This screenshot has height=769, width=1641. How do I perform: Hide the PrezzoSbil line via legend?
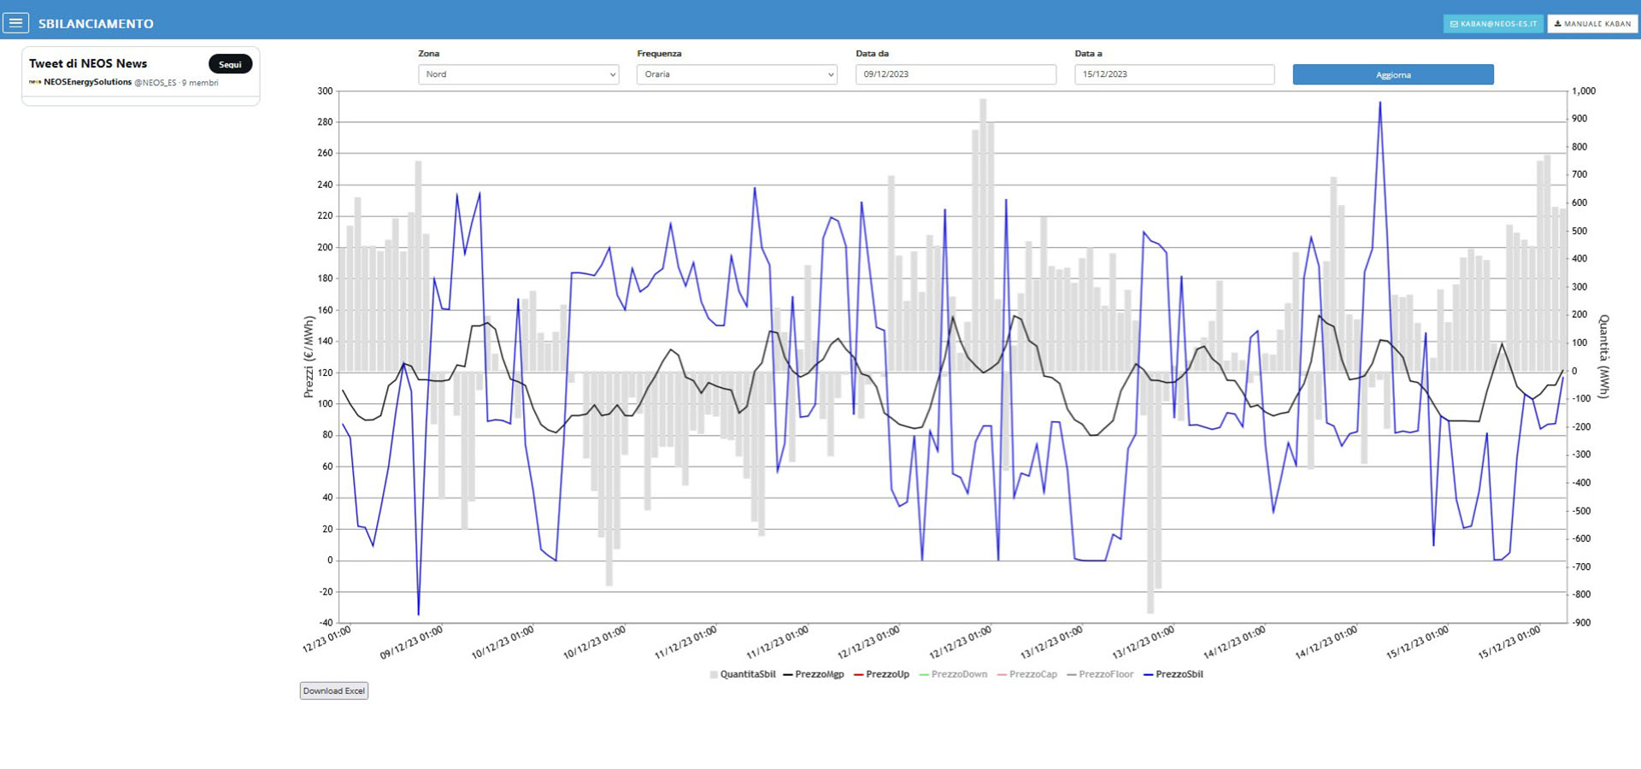coord(1173,674)
